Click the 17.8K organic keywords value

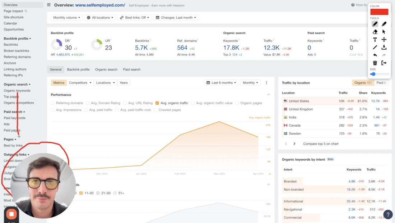tap(231, 48)
